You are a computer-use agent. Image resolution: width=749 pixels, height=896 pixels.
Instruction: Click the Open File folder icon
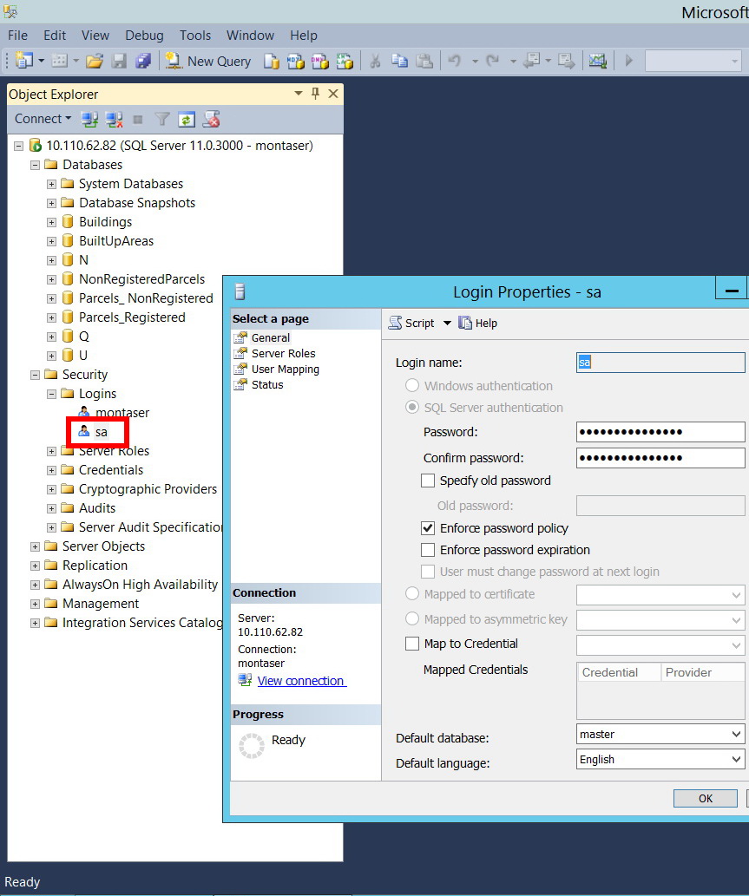pos(95,61)
